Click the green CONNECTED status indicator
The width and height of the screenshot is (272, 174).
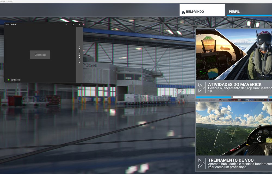pos(9,80)
